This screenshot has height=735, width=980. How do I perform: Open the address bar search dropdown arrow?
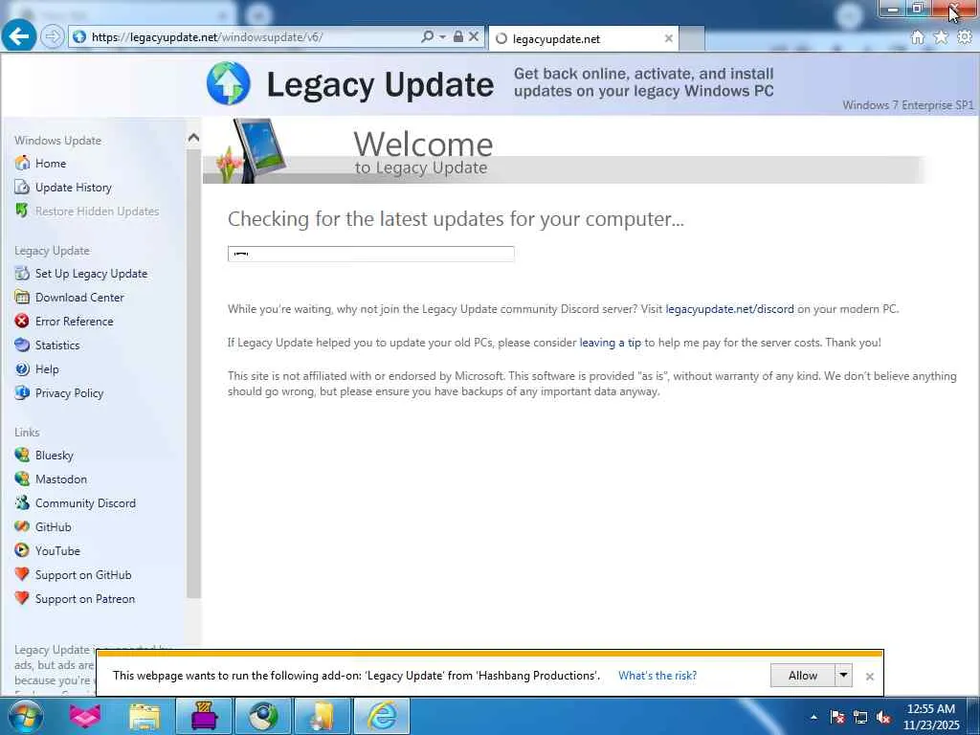click(442, 37)
